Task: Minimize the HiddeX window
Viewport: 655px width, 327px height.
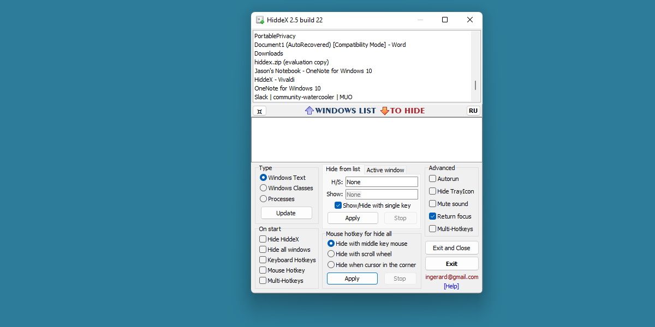Action: [x=420, y=20]
